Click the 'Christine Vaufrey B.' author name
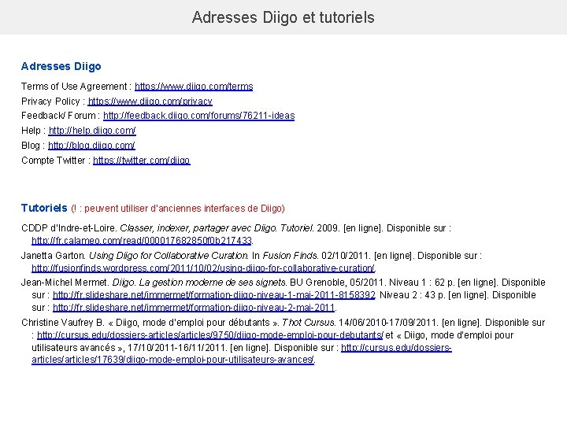567x425 pixels. point(63,323)
